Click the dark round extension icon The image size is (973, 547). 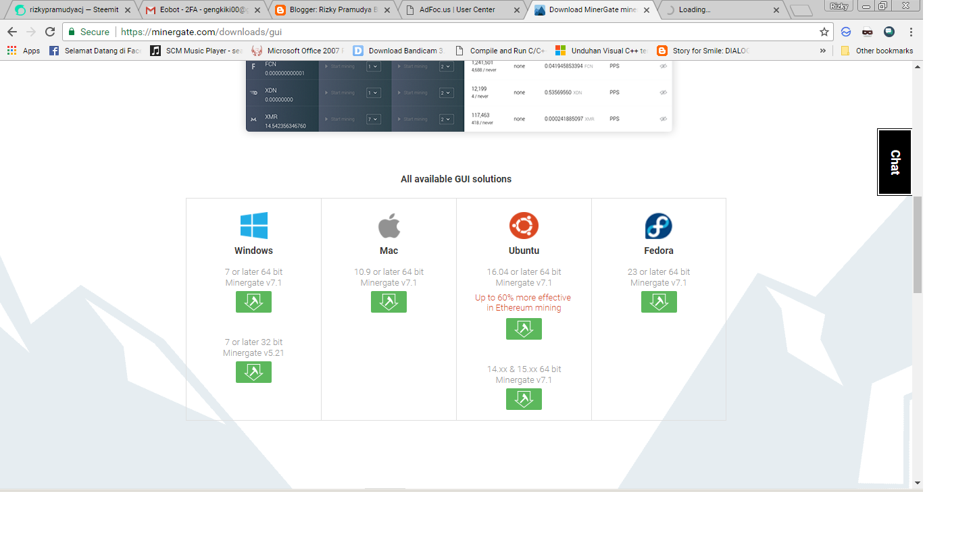click(889, 32)
